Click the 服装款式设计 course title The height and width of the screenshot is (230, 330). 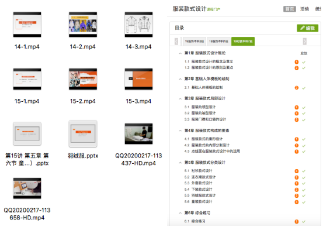[x=189, y=9]
